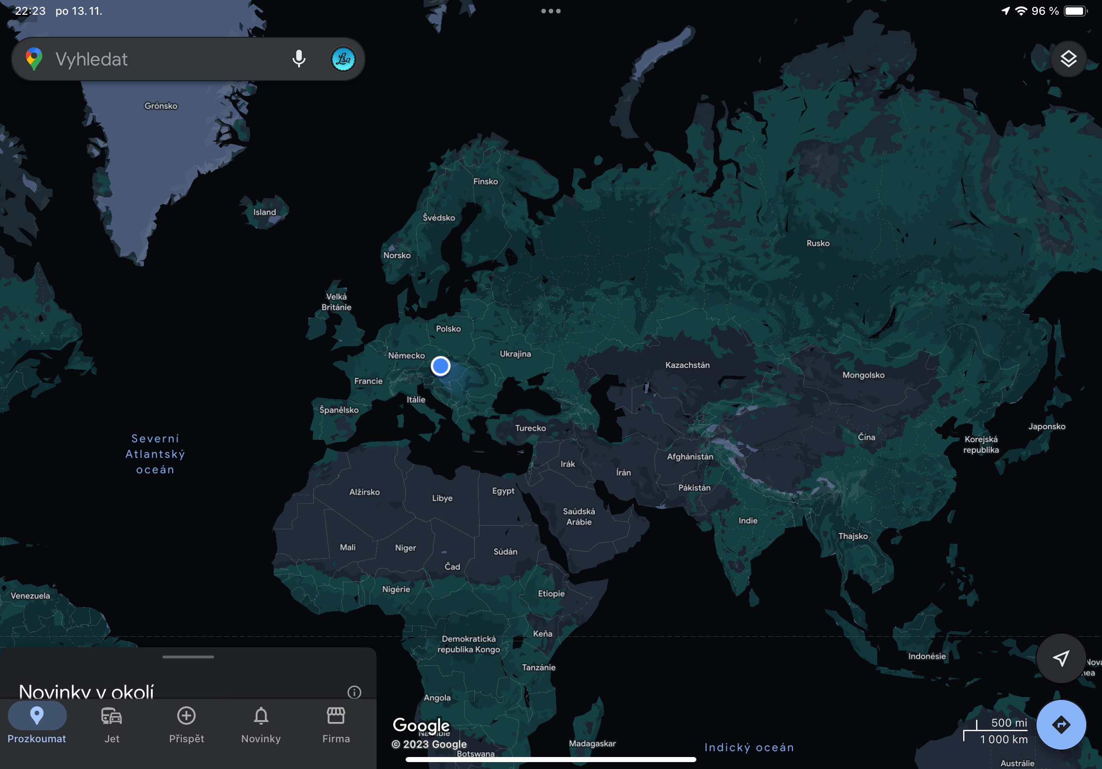1102x769 pixels.
Task: Click the Grónsko map label
Action: [161, 106]
